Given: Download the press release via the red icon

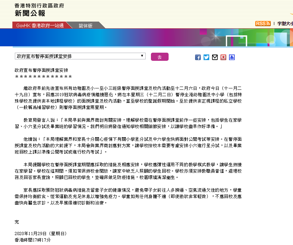Looking at the screenshot, I should [x=223, y=57].
